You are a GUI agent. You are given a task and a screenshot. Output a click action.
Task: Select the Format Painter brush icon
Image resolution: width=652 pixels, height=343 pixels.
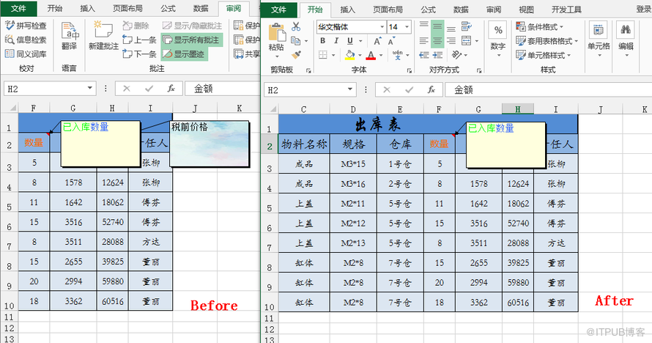click(296, 54)
